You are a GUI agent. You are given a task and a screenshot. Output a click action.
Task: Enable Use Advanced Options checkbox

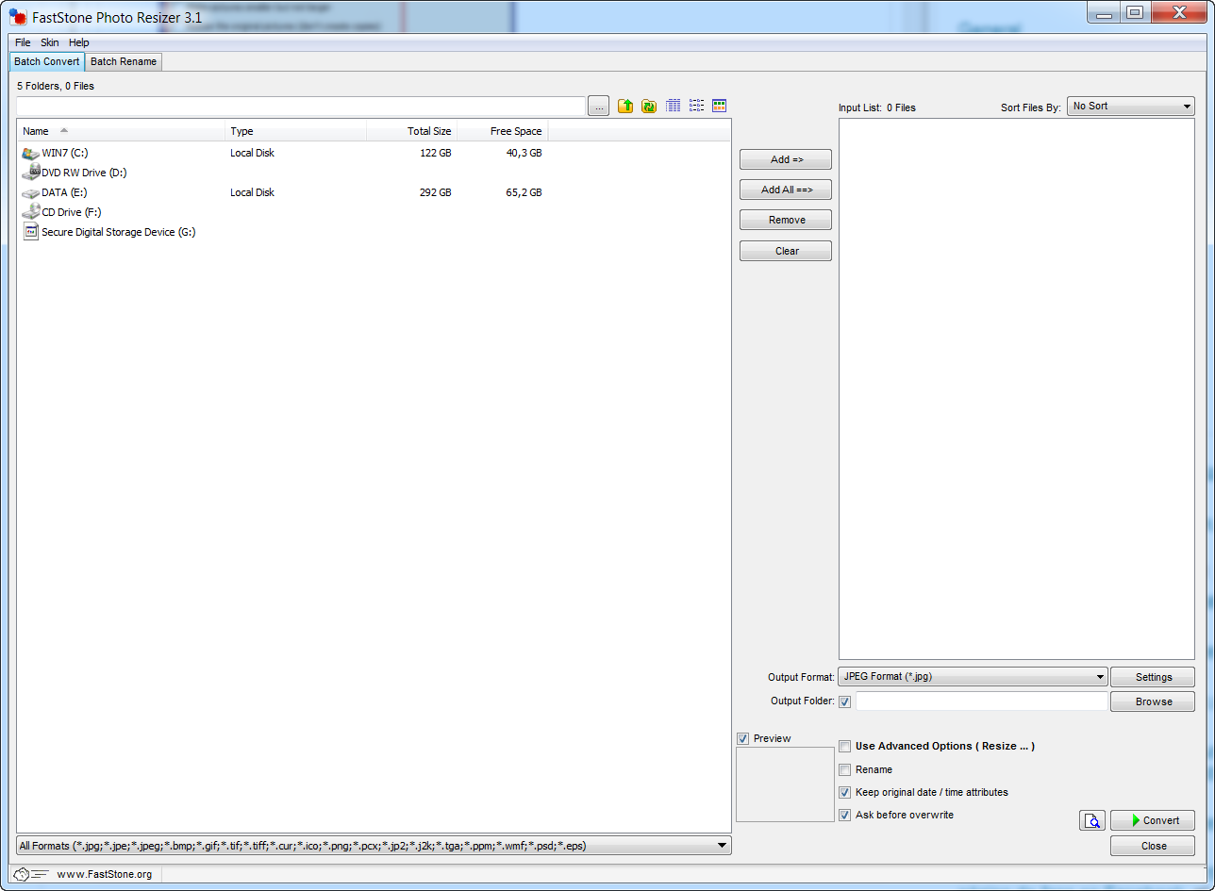tap(845, 747)
